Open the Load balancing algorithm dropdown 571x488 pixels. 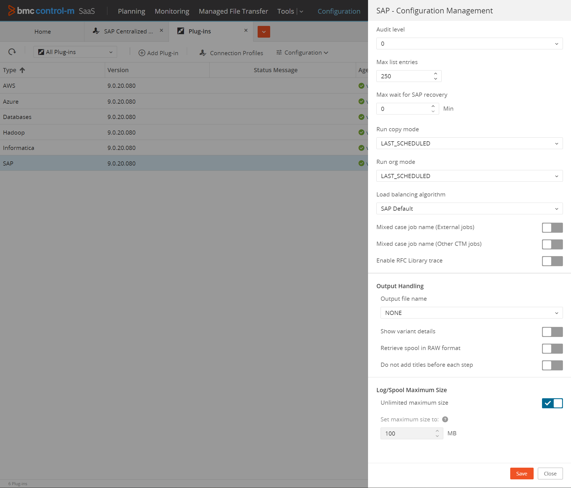pos(469,209)
